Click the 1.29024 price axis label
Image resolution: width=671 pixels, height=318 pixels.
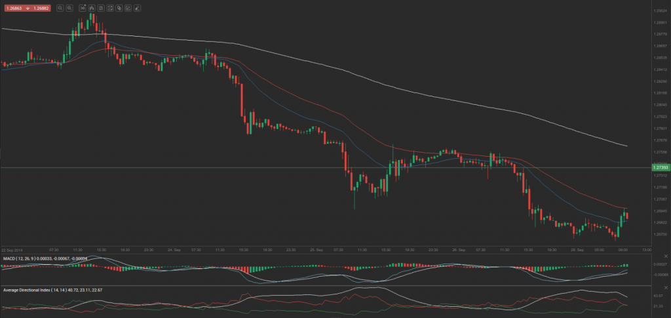[660, 11]
